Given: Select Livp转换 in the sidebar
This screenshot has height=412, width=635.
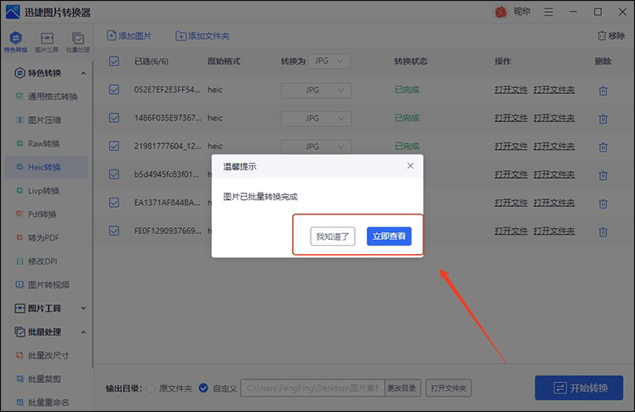Looking at the screenshot, I should [47, 191].
